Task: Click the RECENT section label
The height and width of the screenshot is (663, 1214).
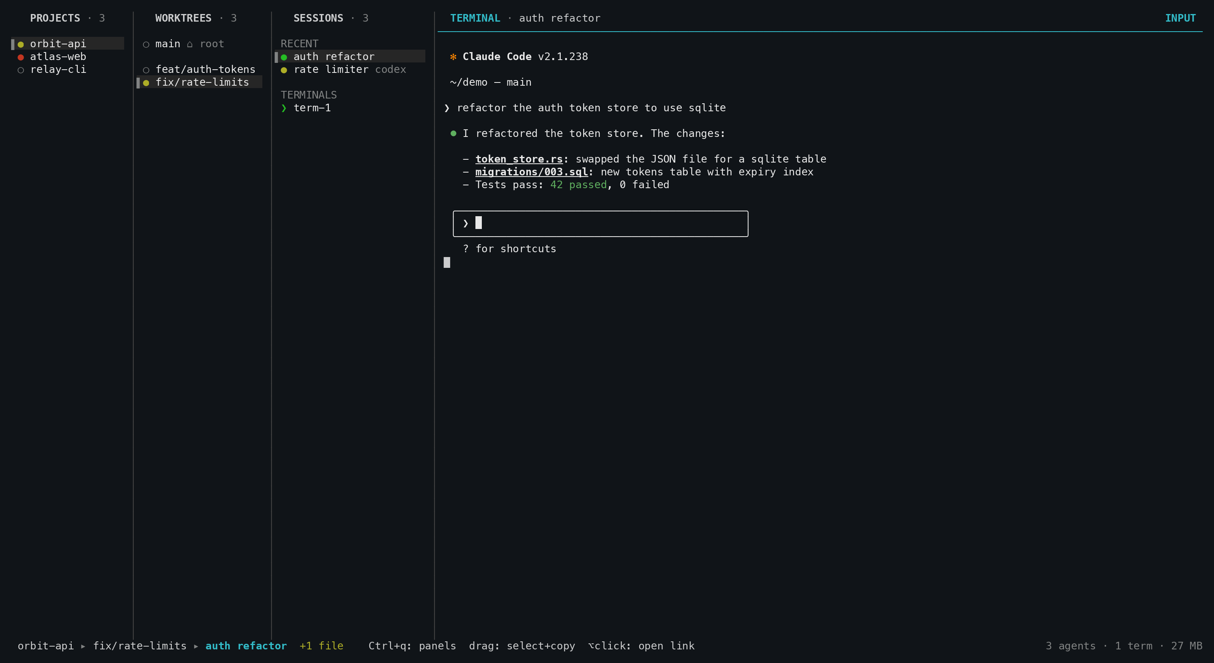Action: tap(299, 43)
